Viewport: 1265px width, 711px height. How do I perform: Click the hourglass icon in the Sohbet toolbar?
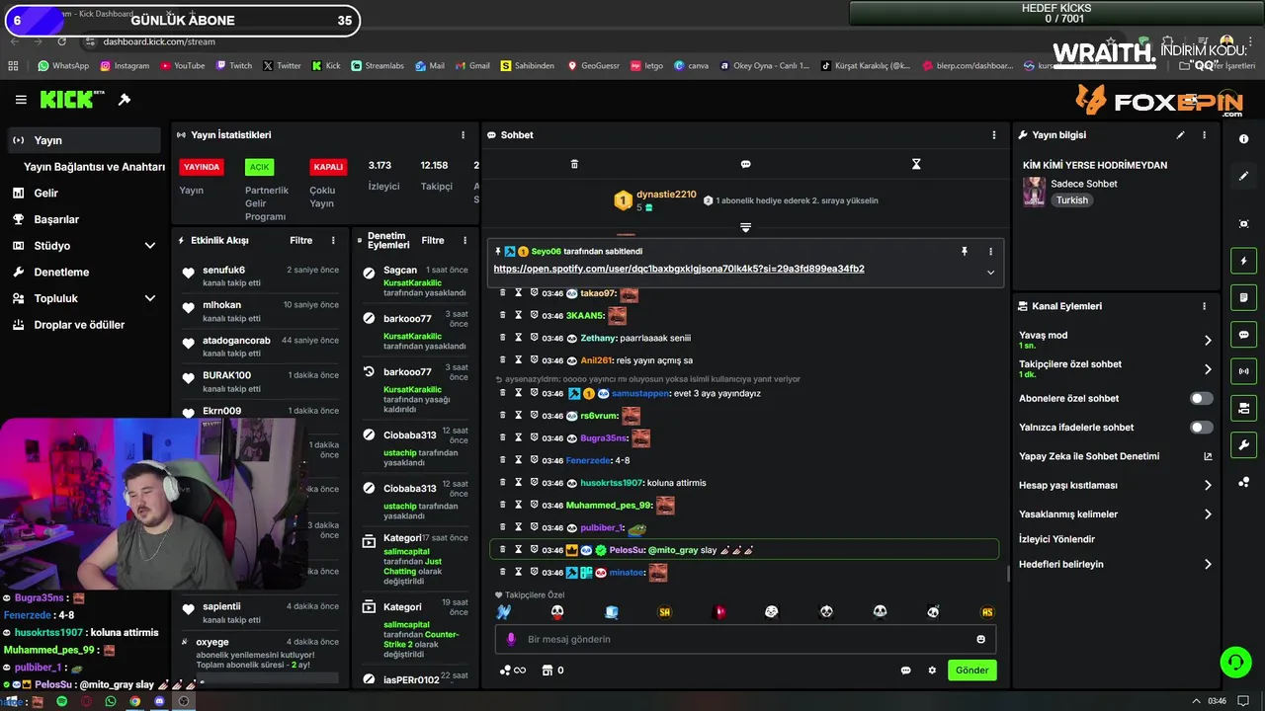pos(916,164)
